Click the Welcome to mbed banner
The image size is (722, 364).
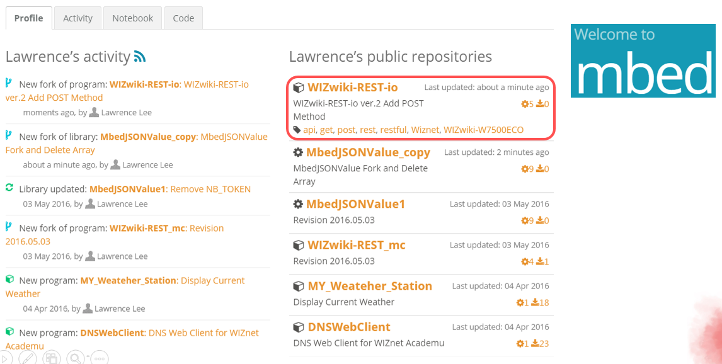click(x=643, y=61)
